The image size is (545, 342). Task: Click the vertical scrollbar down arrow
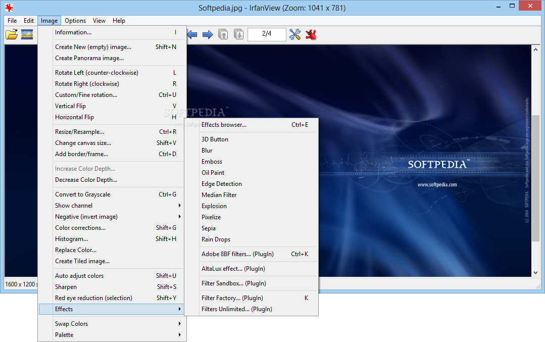pyautogui.click(x=535, y=273)
